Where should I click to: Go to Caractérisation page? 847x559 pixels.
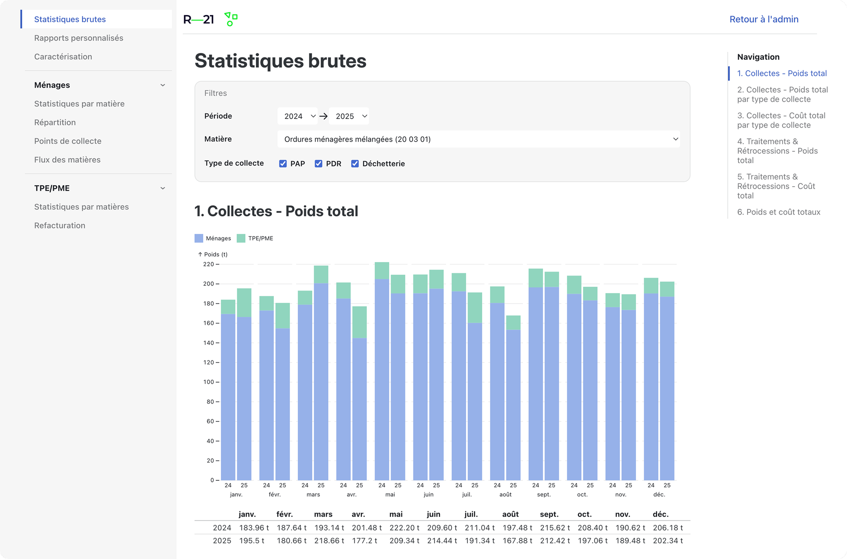(63, 57)
